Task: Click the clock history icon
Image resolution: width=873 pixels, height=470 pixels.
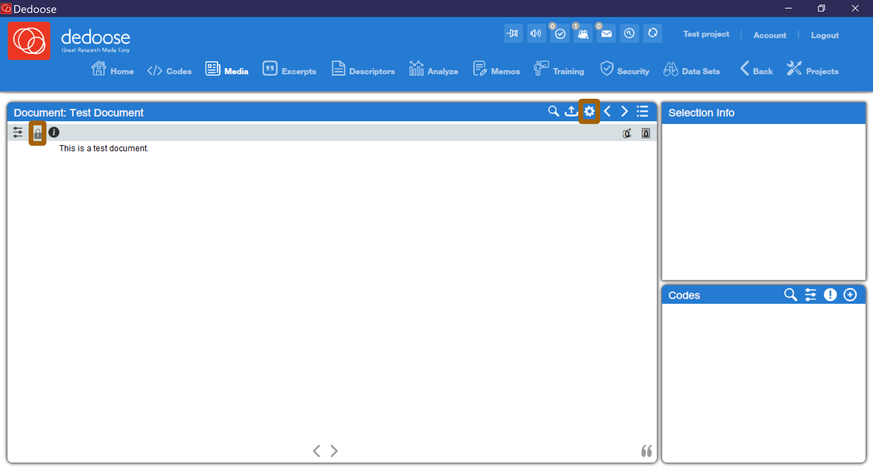Action: [x=629, y=33]
